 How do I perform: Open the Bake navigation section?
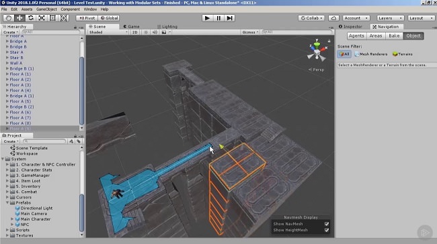(394, 36)
